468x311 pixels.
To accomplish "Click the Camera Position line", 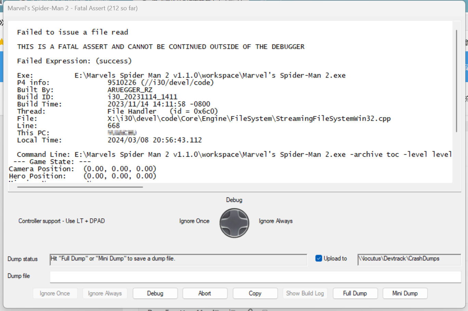I will pyautogui.click(x=82, y=169).
